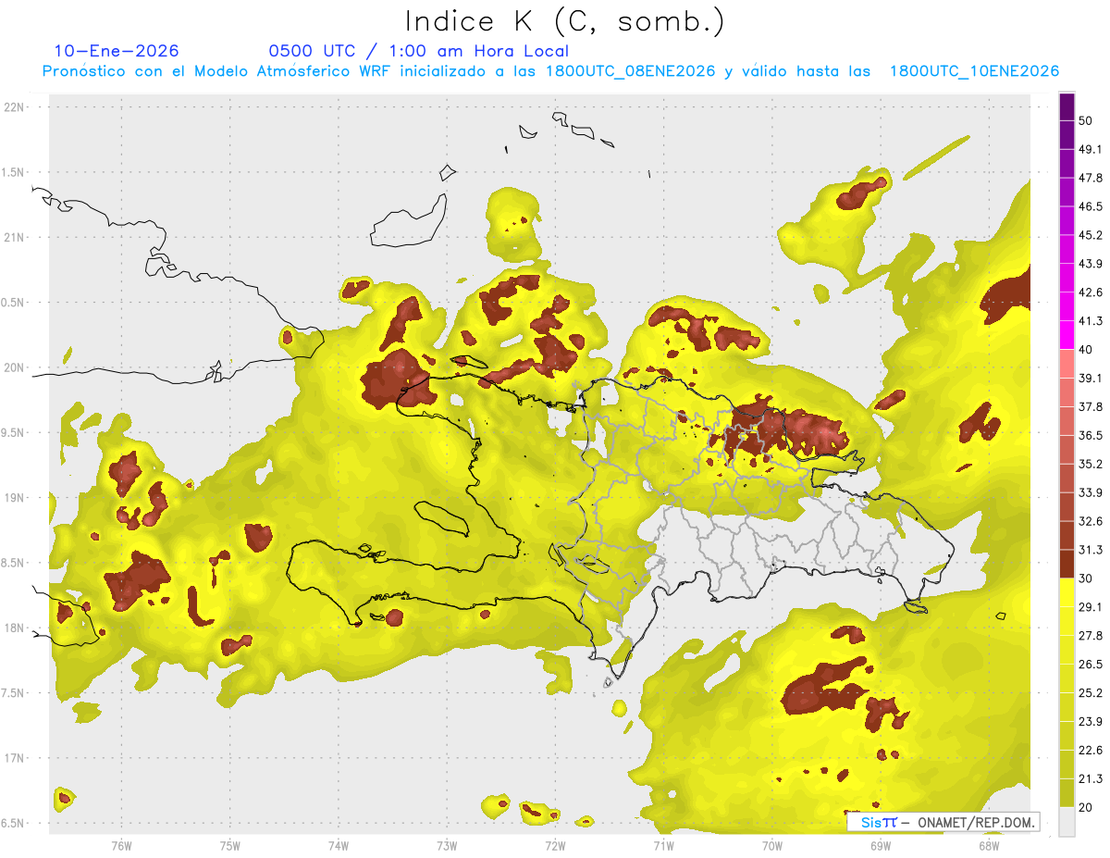The height and width of the screenshot is (858, 1110).
Task: Click the colorbar value "21.3"
Action: (1090, 779)
